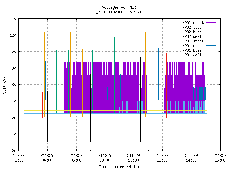The image size is (227, 170).
Task: Click the NPD2 bias legend label
Action: click(192, 32)
